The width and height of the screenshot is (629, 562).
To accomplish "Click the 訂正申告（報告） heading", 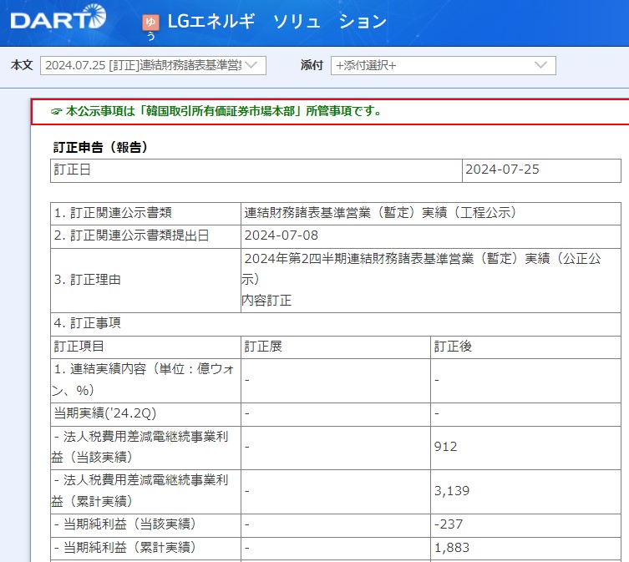I will [x=100, y=147].
